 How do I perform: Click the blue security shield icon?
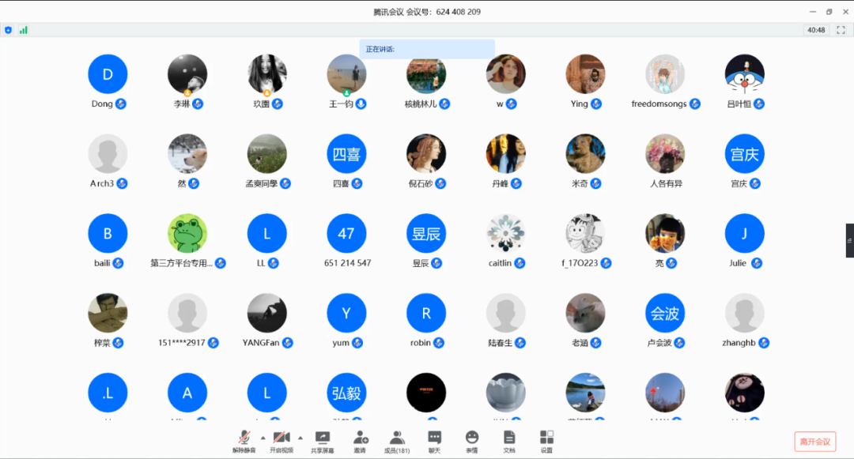pyautogui.click(x=9, y=30)
